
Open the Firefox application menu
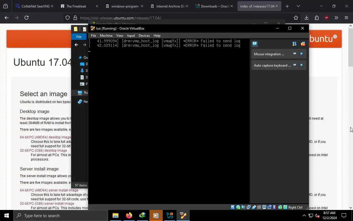[x=346, y=18]
